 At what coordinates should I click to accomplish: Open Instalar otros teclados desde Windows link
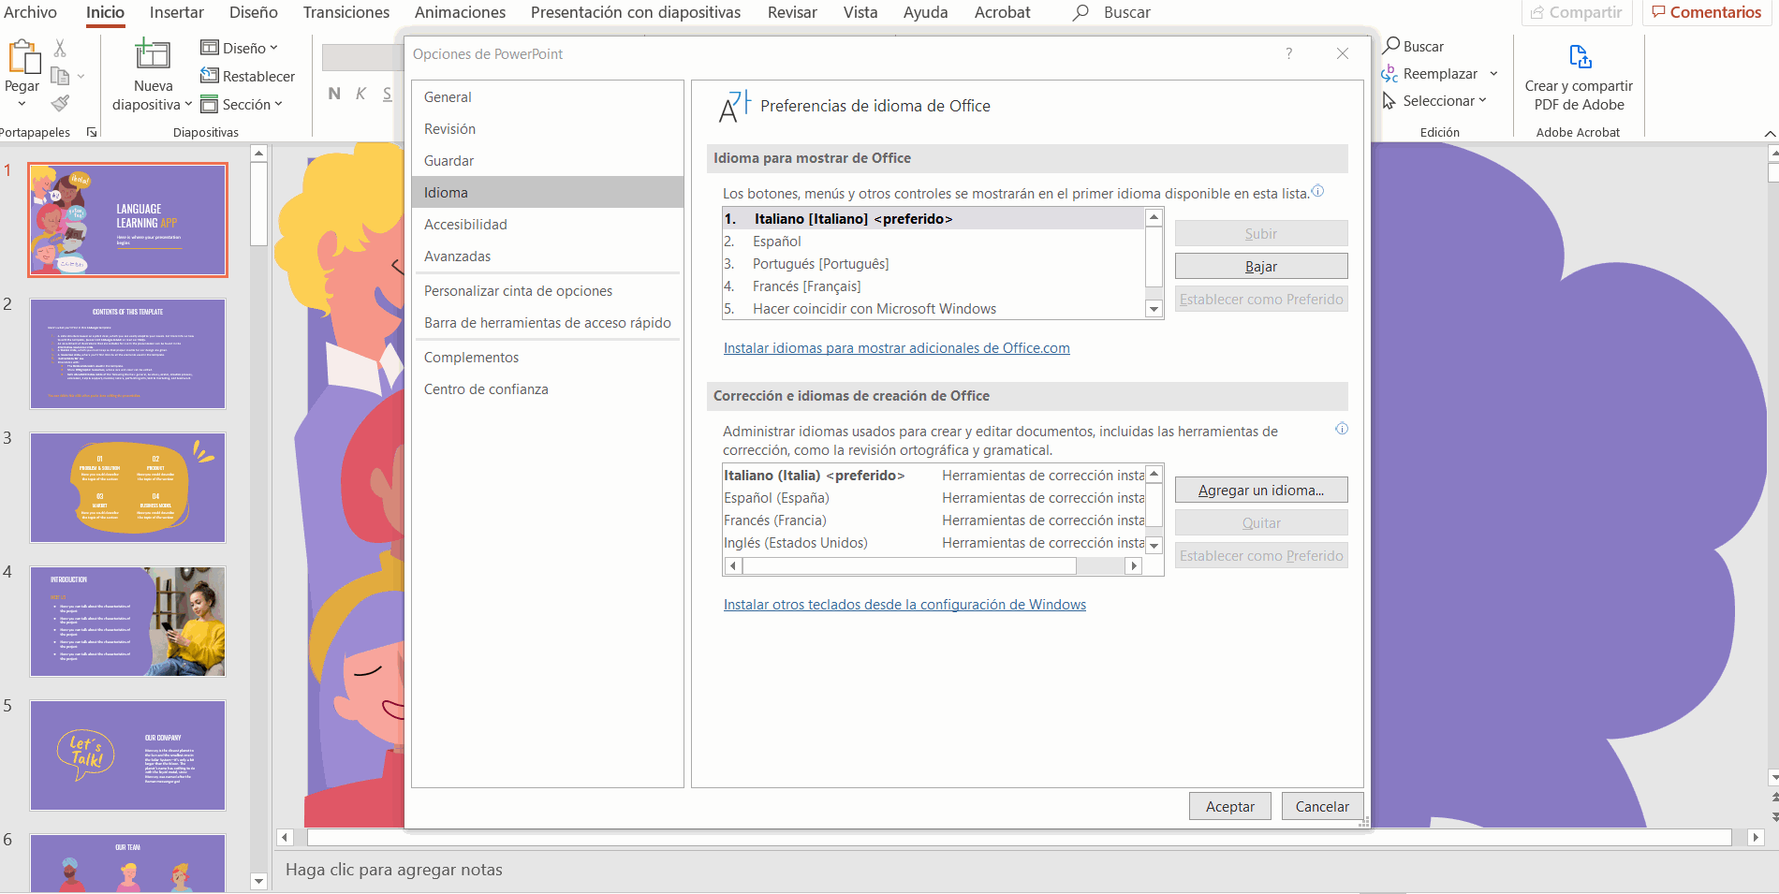click(904, 605)
